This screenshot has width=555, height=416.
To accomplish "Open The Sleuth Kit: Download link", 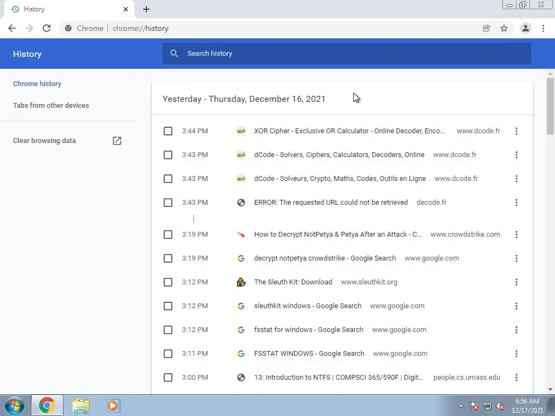I will pos(293,282).
